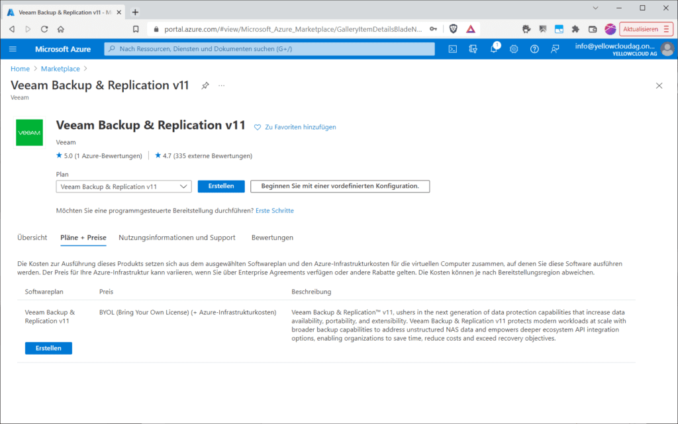Click the browser address bar URL
This screenshot has width=678, height=424.
[293, 29]
